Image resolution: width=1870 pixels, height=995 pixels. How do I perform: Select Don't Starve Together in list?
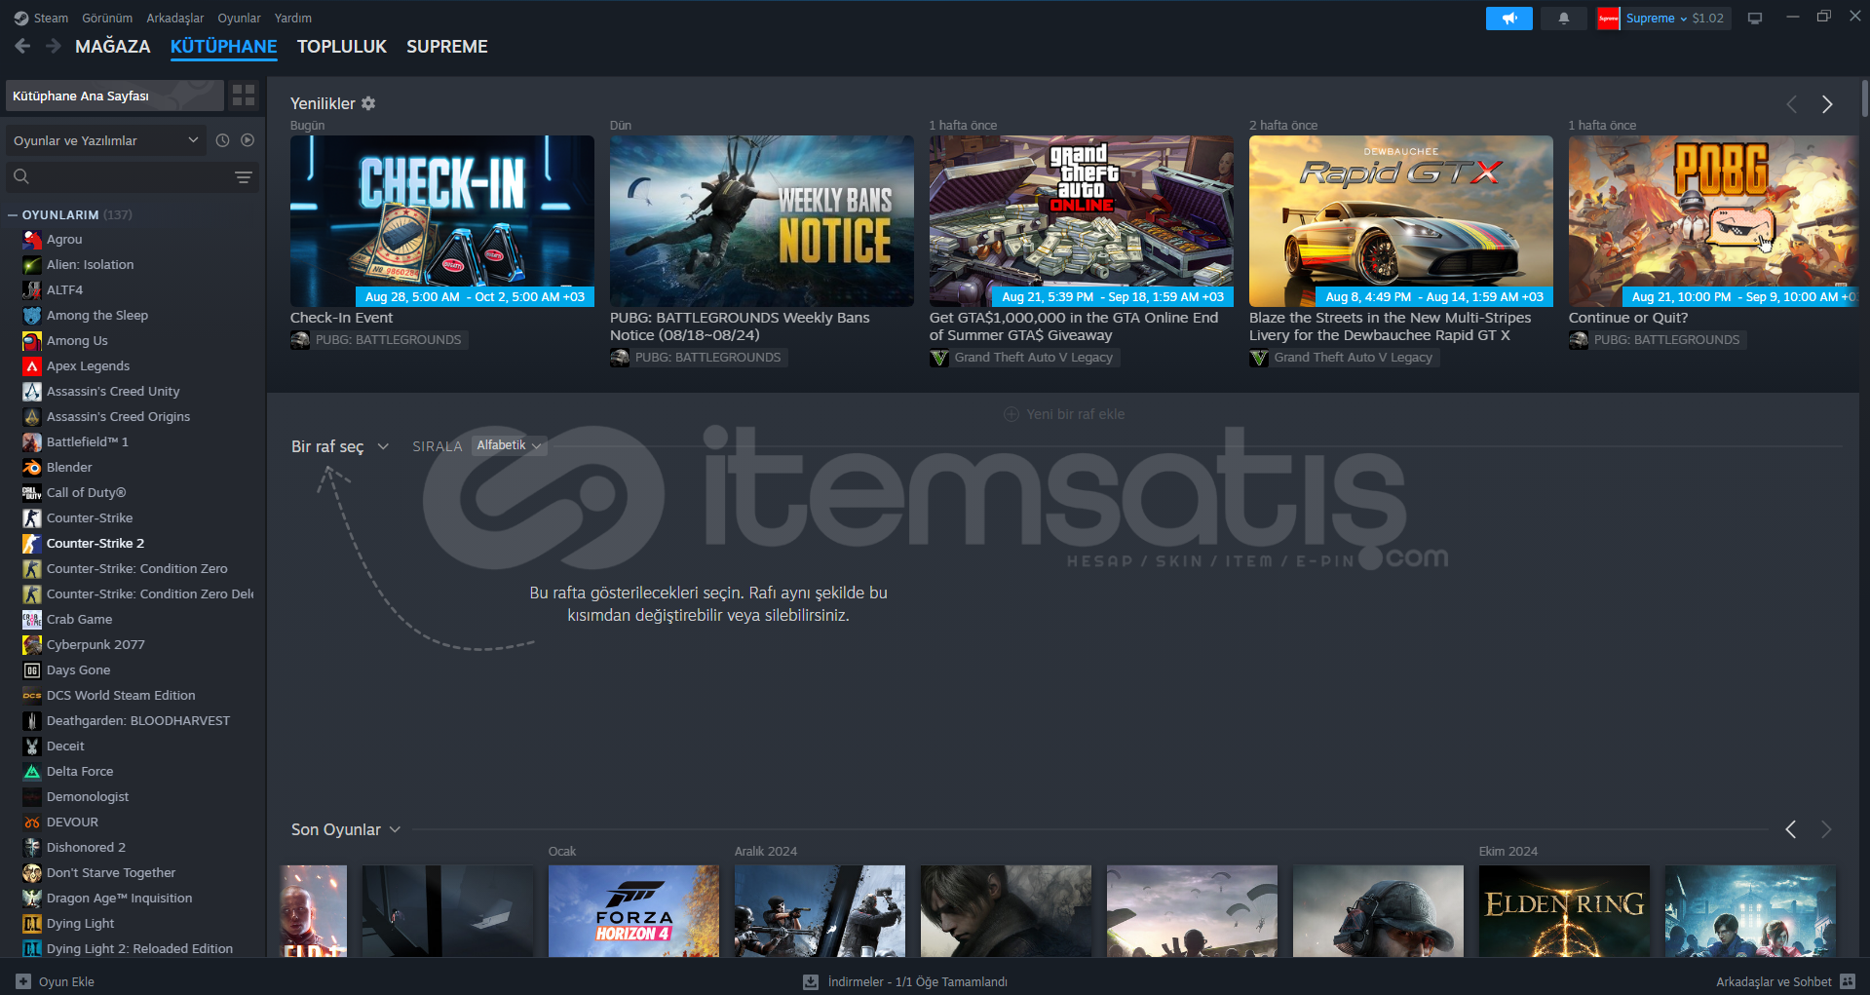pyautogui.click(x=111, y=873)
